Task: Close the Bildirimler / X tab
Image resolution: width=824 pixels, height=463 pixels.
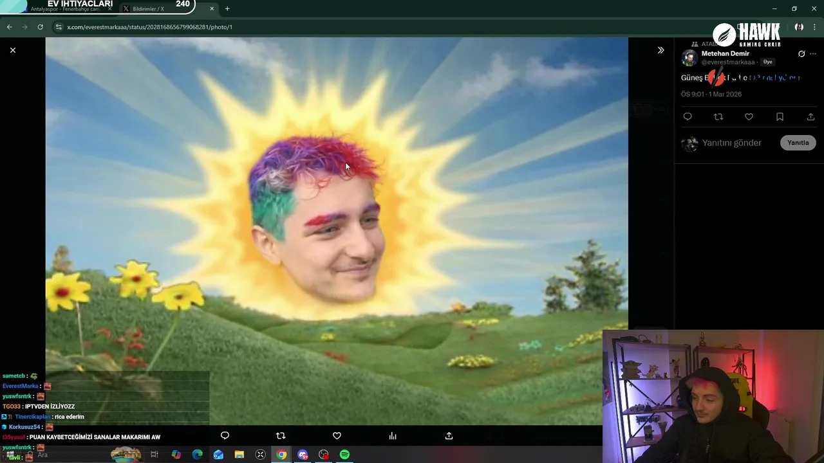Action: pos(211,8)
